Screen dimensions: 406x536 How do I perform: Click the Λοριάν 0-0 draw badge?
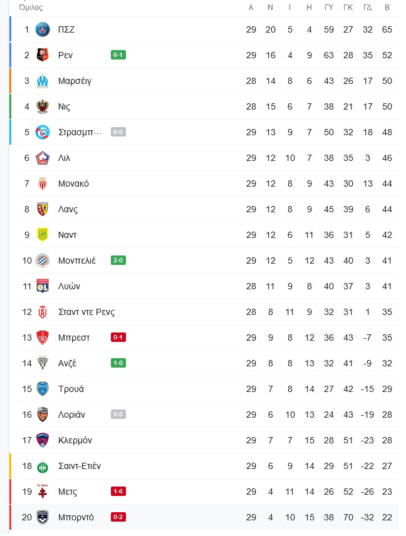point(118,415)
